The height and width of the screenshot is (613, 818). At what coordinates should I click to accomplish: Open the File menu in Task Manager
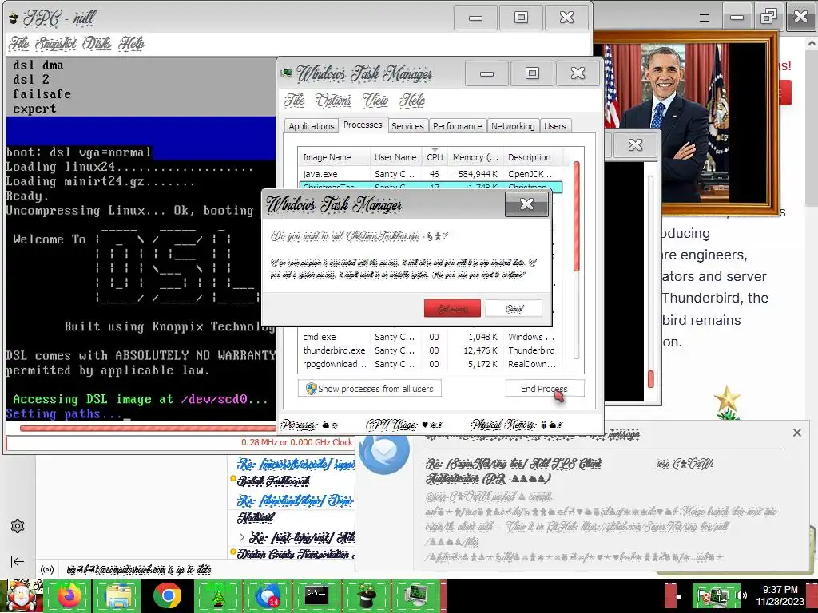(x=295, y=100)
